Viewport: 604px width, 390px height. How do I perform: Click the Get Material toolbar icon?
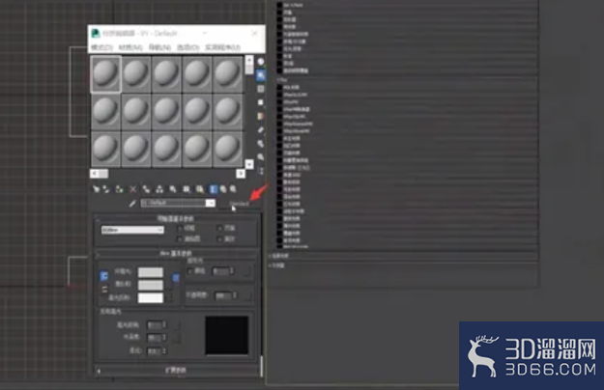[96, 189]
